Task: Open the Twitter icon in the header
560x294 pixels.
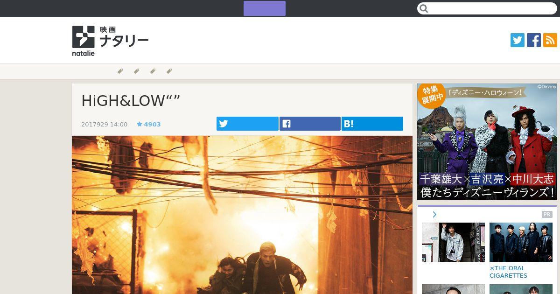Action: tap(518, 40)
